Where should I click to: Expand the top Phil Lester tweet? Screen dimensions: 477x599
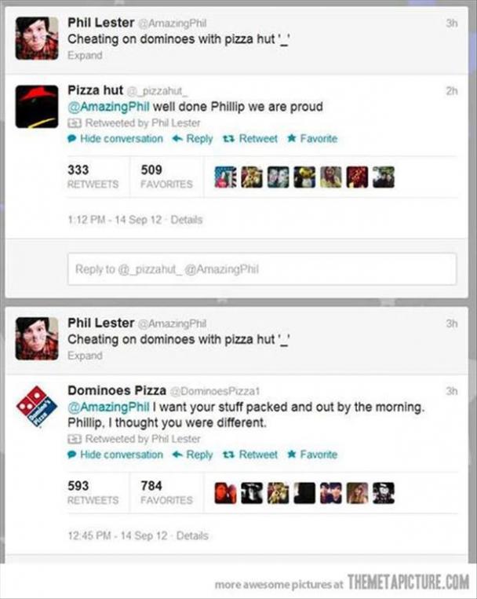85,56
